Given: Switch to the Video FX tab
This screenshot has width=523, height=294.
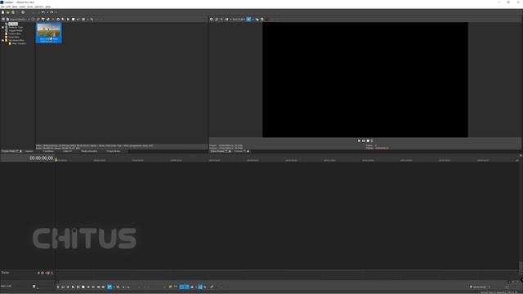Looking at the screenshot, I should (67, 151).
